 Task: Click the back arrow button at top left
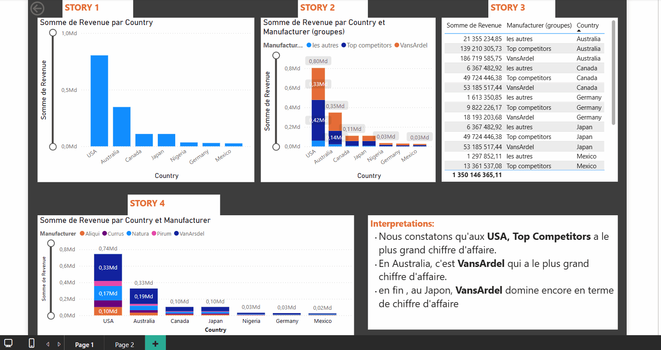tap(37, 8)
